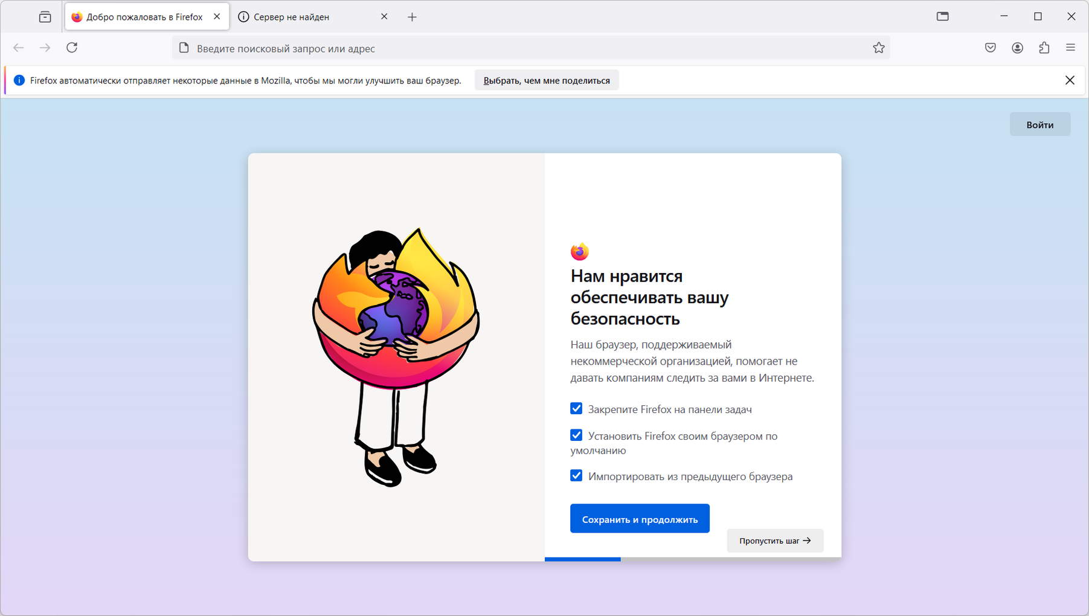Viewport: 1089px width, 616px height.
Task: Close the 'Сервер не найден' tab
Action: [x=384, y=17]
